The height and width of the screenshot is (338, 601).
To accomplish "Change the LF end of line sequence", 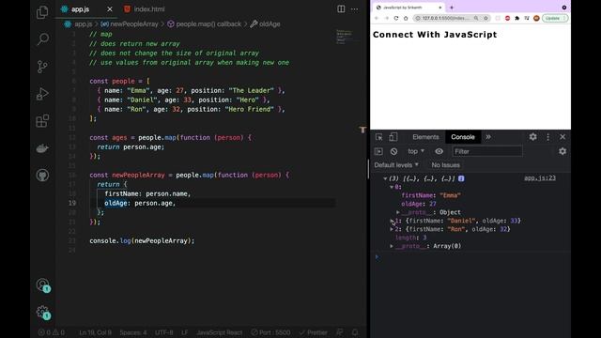I will pos(184,332).
